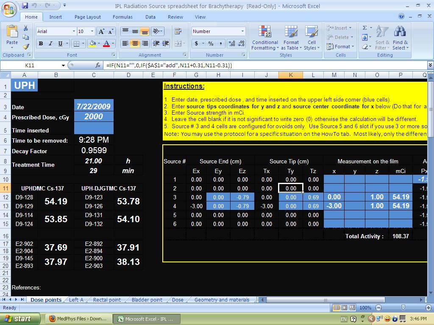Switch to Page Layout view in status bar
Viewport: 434px width, 325px height.
click(344, 308)
